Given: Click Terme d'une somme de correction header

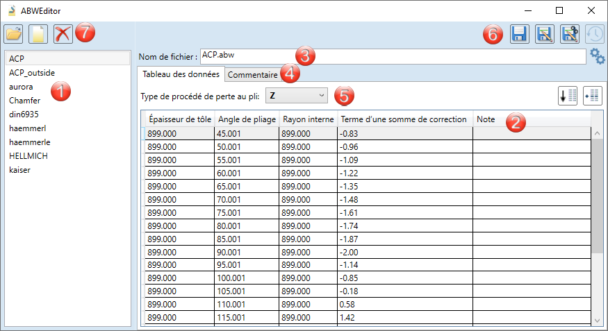Looking at the screenshot, I should click(405, 119).
